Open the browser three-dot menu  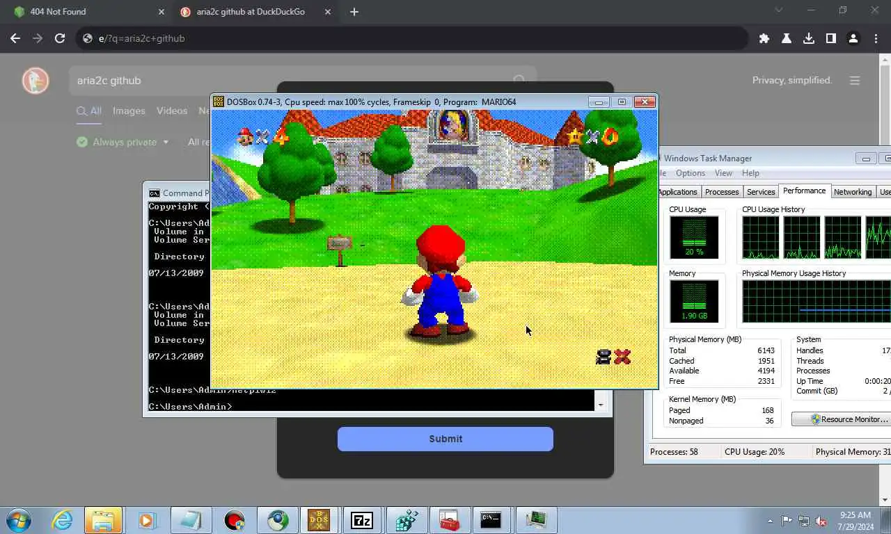pos(875,38)
